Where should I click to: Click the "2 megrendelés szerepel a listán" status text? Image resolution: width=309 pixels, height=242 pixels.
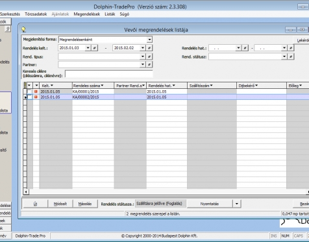coord(153,213)
